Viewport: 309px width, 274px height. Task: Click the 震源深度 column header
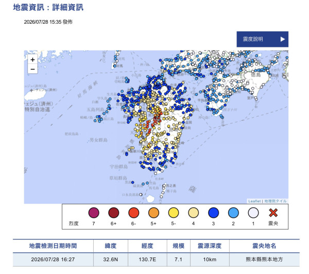[x=210, y=246]
